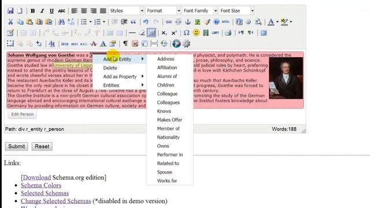Open Change Selected Schemas link
The width and height of the screenshot is (370, 208).
(x=55, y=201)
